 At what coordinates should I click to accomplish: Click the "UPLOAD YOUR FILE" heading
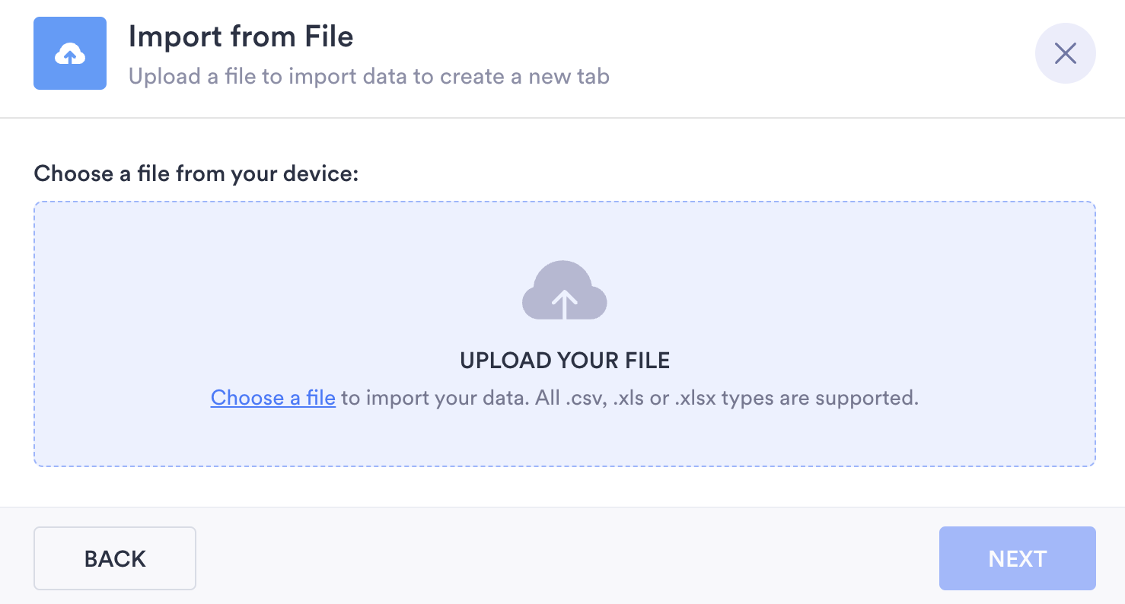click(x=565, y=361)
